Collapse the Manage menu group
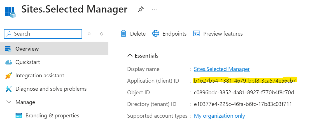 [9, 102]
